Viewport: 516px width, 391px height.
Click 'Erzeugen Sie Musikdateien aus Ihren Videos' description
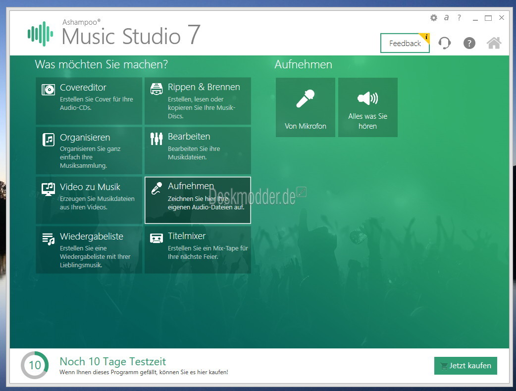[97, 203]
